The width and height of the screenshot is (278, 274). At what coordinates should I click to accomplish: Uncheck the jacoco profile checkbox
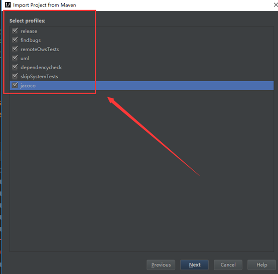click(x=15, y=85)
